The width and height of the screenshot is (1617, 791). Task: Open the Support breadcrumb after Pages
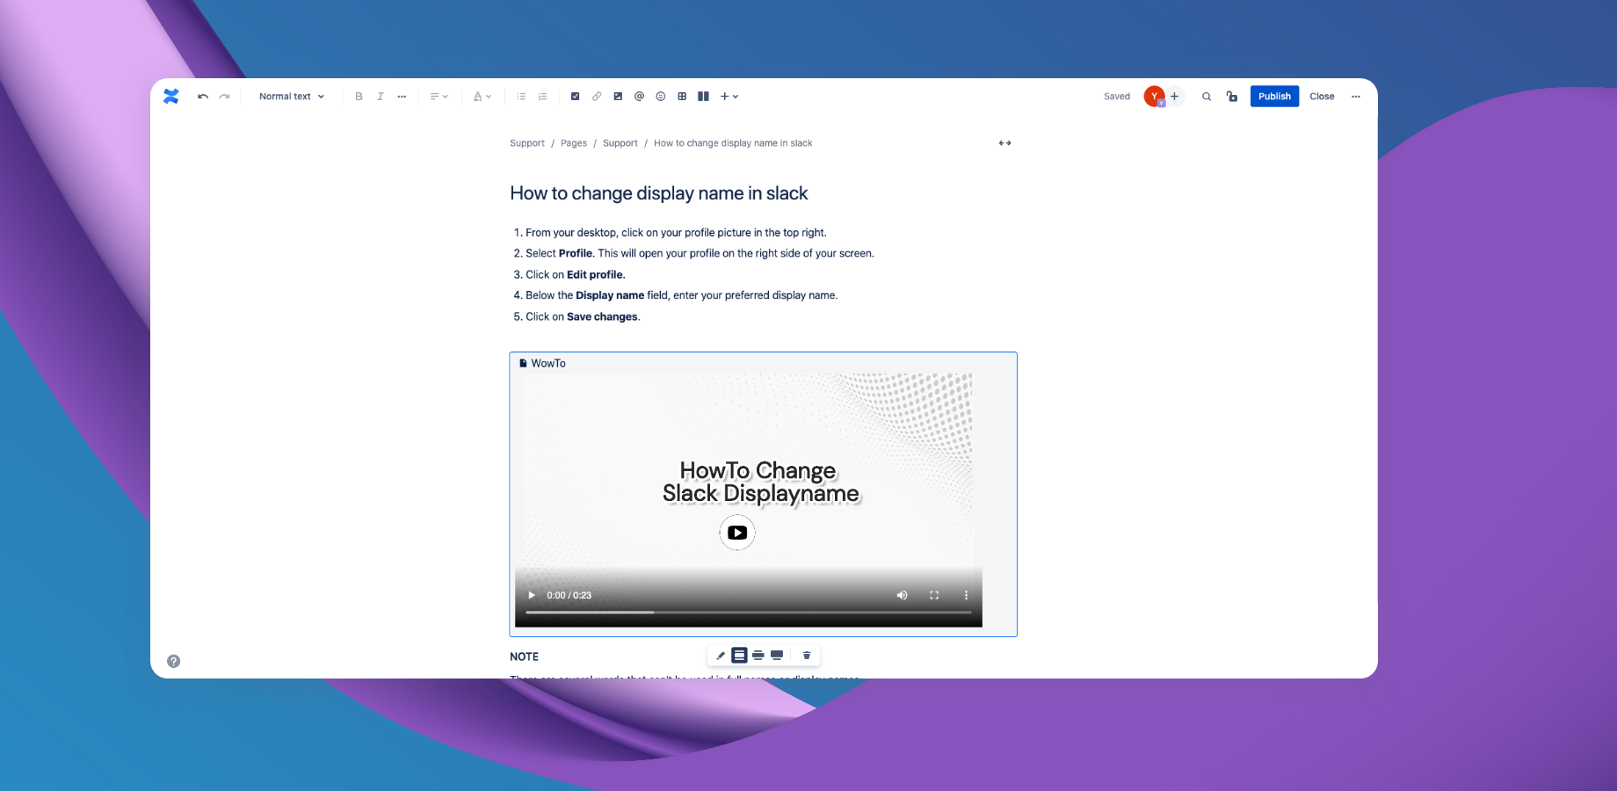coord(620,143)
